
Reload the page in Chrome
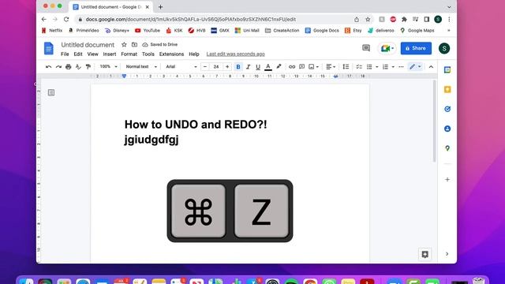pos(66,19)
